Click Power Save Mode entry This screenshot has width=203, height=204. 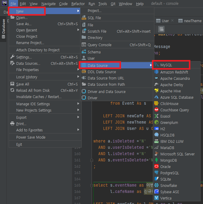point(45,137)
